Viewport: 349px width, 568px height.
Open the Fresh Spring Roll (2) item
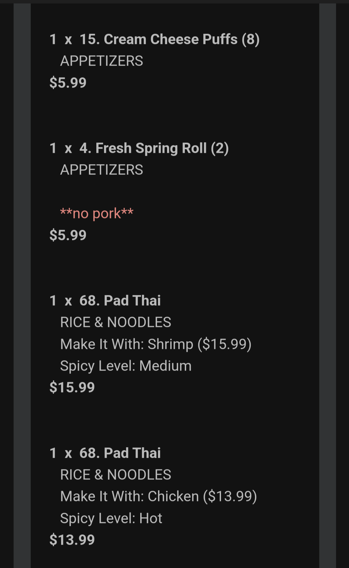(154, 148)
